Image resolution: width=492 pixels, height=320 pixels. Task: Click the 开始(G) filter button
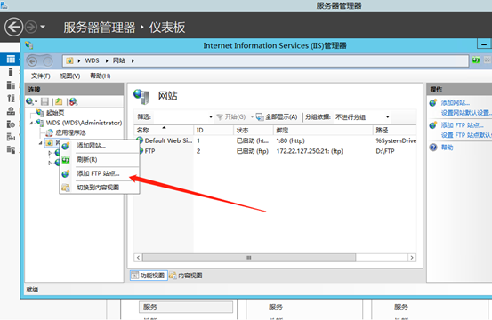click(x=231, y=117)
